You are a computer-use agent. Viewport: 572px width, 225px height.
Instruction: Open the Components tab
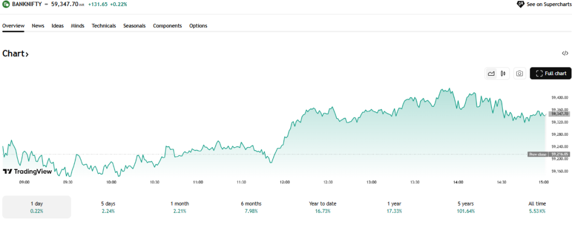[x=168, y=26]
